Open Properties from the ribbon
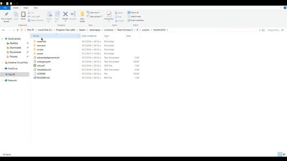 click(x=109, y=17)
